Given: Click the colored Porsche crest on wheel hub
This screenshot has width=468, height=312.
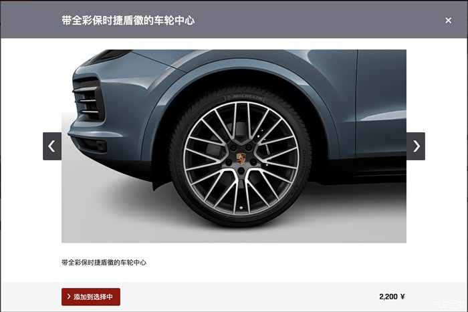Looking at the screenshot, I should (241, 158).
